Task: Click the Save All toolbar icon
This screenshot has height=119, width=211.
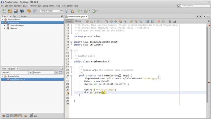Action: [22, 11]
